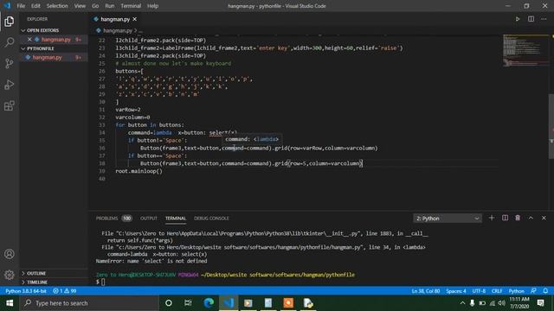Open the Go menu
Screen dimensions: 554x311
pyautogui.click(x=95, y=6)
